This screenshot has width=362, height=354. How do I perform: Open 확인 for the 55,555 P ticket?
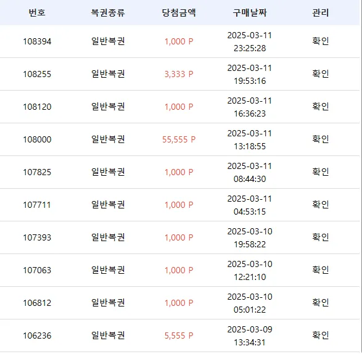320,139
